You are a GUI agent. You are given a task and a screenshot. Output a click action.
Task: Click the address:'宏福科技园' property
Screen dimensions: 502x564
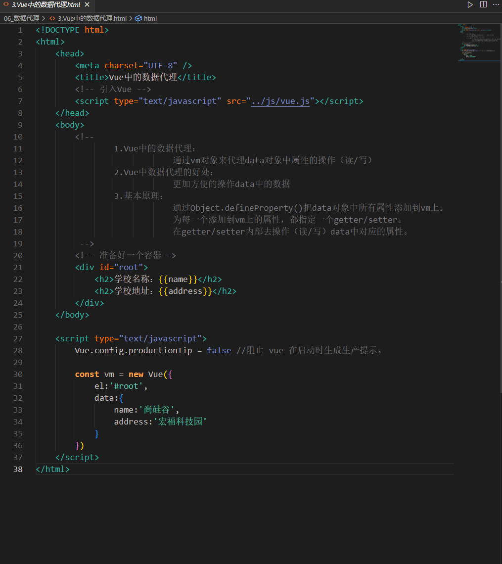point(161,422)
